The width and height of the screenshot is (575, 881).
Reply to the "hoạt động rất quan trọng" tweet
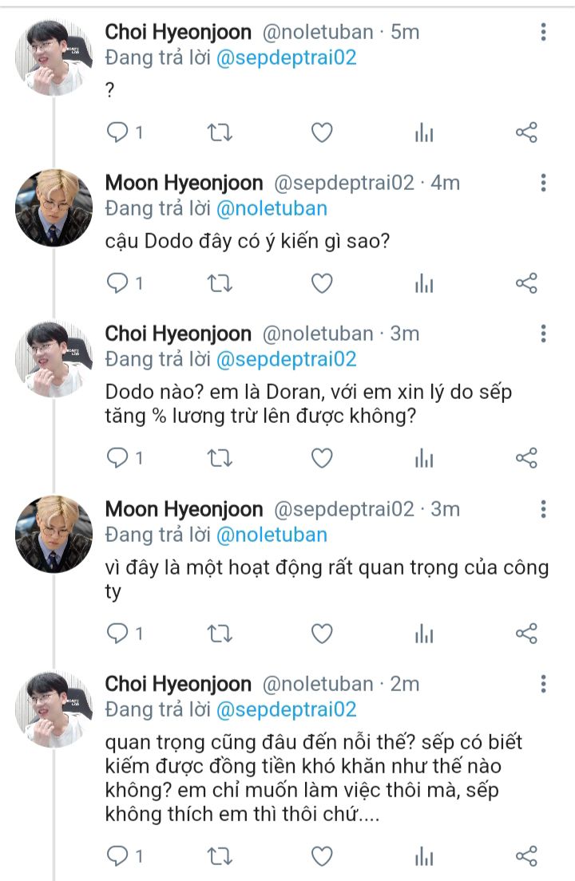click(118, 634)
